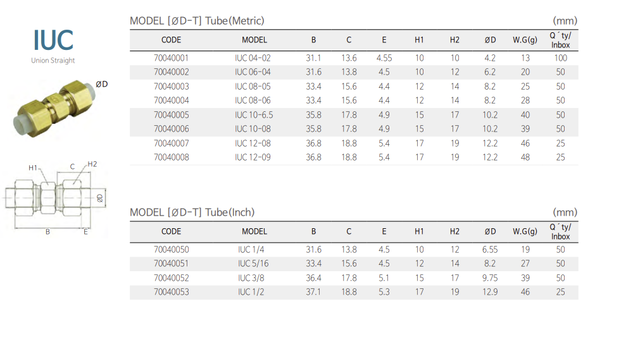Select model IUC 10-6.5
The image size is (621, 342).
point(254,115)
